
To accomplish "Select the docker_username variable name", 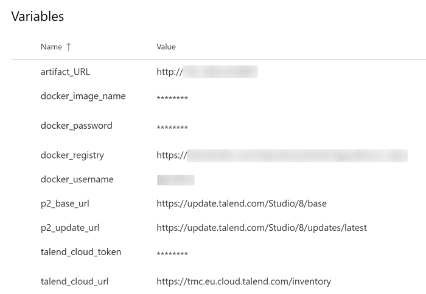I will 77,179.
